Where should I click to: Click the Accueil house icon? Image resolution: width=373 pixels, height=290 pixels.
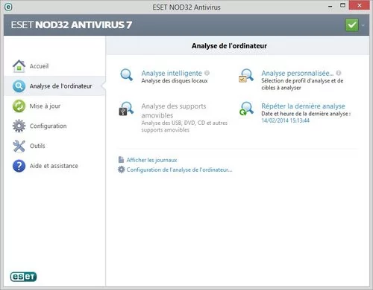click(x=19, y=66)
